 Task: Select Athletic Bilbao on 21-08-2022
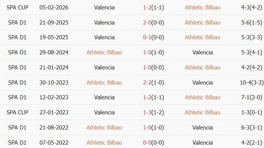pyautogui.click(x=104, y=128)
